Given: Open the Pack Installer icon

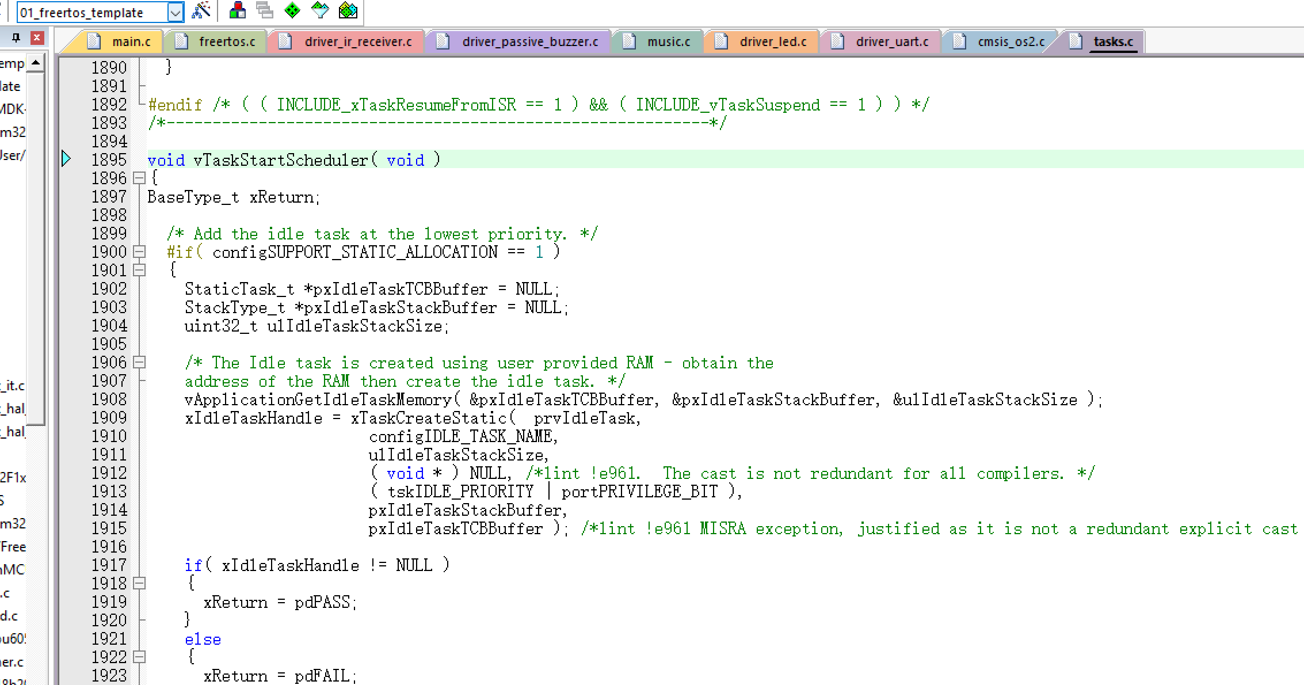Looking at the screenshot, I should coord(348,10).
